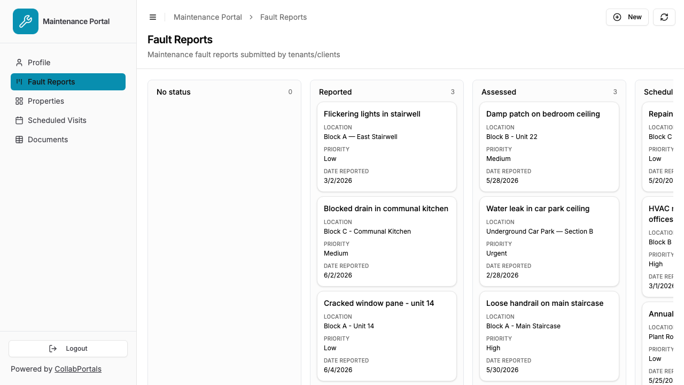Click the No status column header
This screenshot has width=684, height=385.
(174, 92)
